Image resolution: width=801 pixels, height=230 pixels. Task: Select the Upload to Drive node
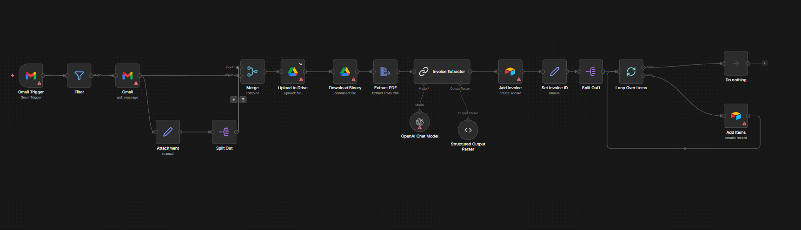coord(293,72)
